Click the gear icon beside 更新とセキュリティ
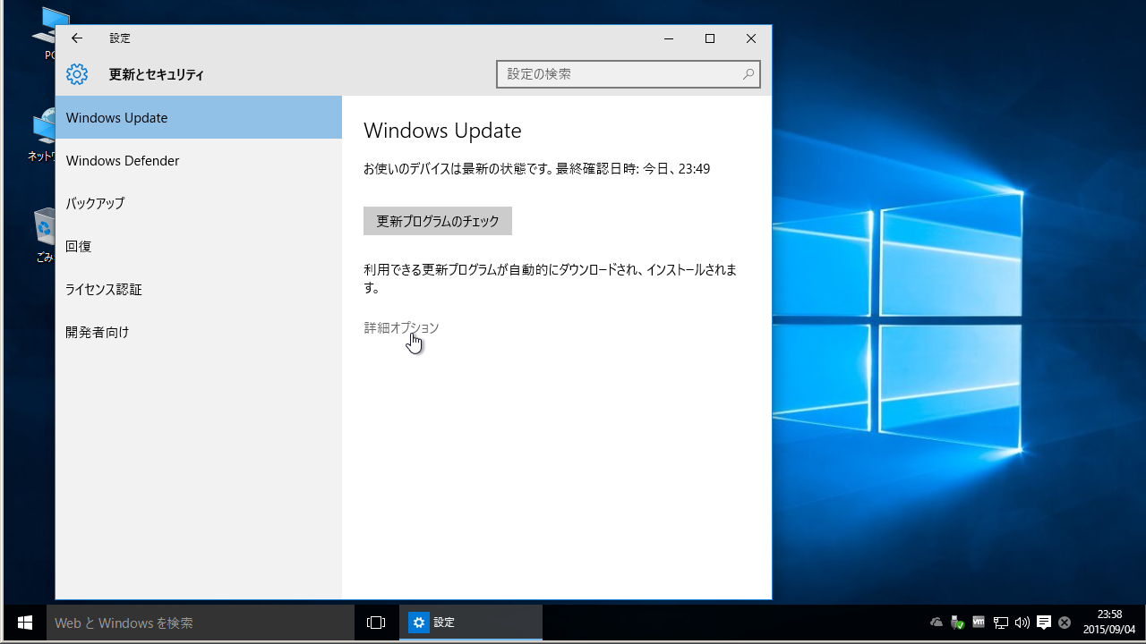 (x=77, y=74)
